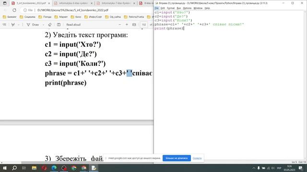The image size is (307, 172).
Task: Open Windows taskbar search
Action: click(14, 168)
